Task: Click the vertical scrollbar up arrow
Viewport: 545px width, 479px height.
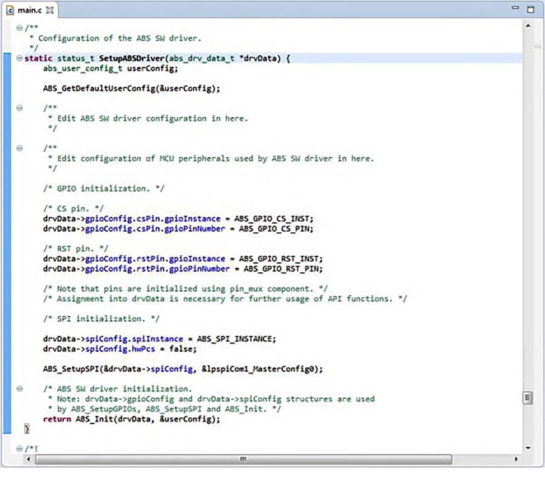Action: click(x=528, y=26)
